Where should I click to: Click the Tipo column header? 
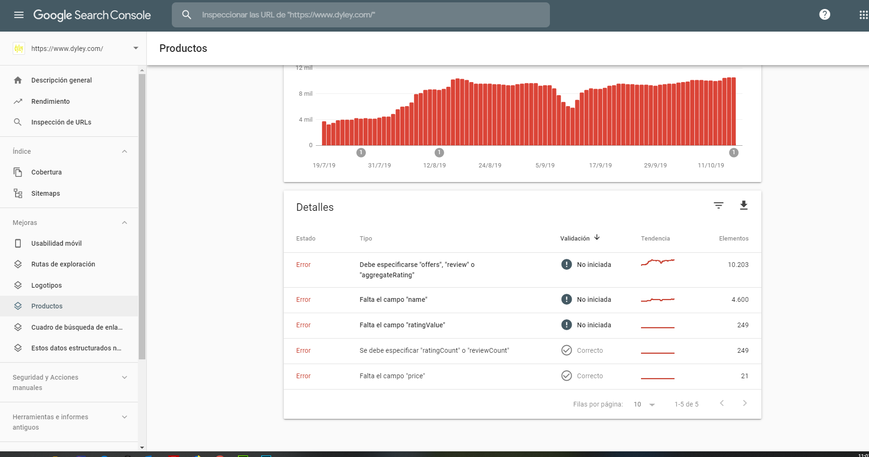point(366,239)
